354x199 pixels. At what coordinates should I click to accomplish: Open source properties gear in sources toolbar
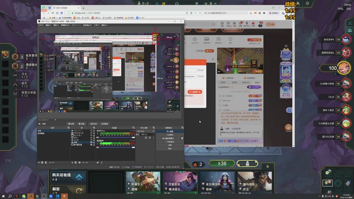click(80, 162)
